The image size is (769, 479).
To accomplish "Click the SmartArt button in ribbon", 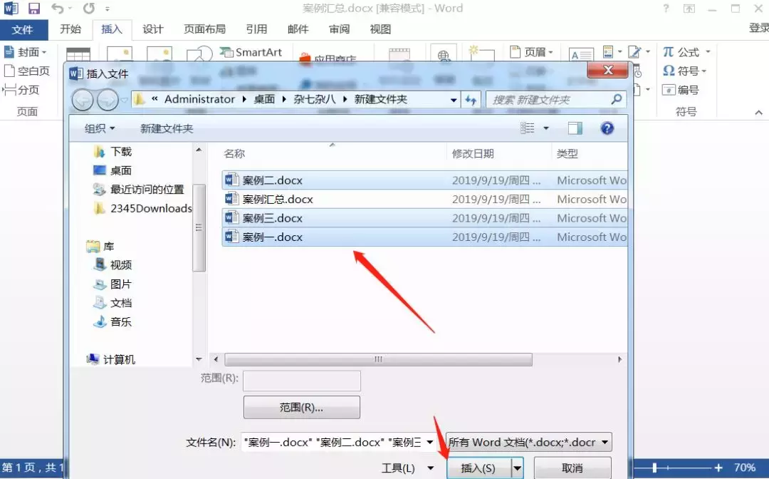I will 251,52.
